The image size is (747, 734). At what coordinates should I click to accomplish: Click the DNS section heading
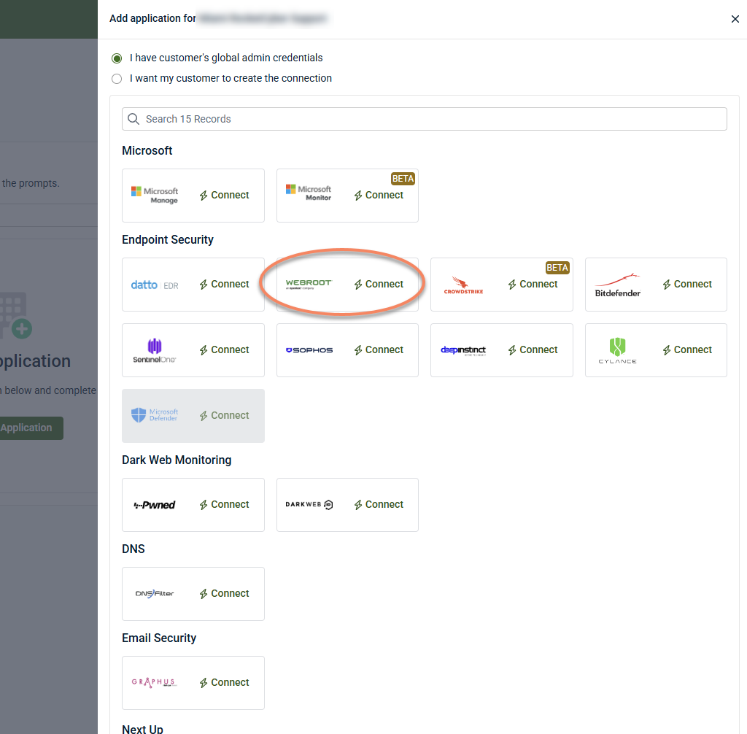[133, 549]
